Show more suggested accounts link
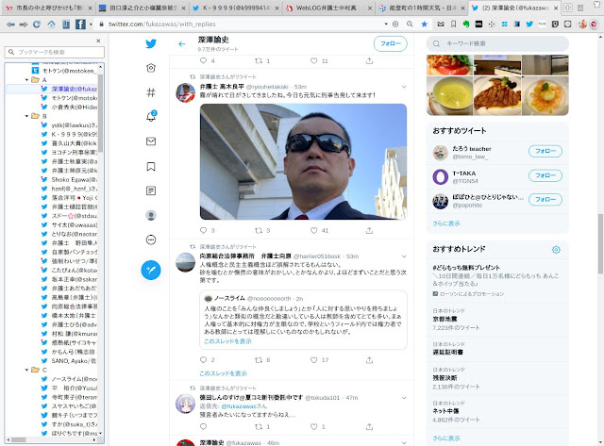 click(x=446, y=223)
